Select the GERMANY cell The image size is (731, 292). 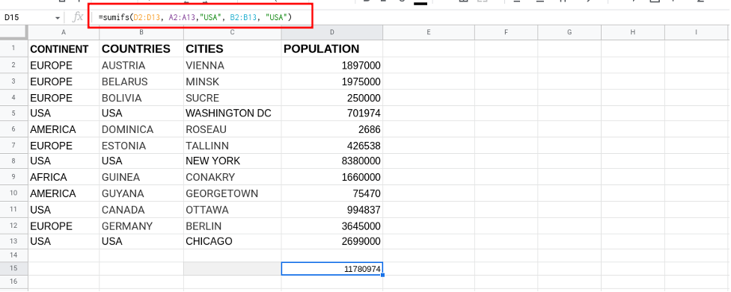point(141,226)
